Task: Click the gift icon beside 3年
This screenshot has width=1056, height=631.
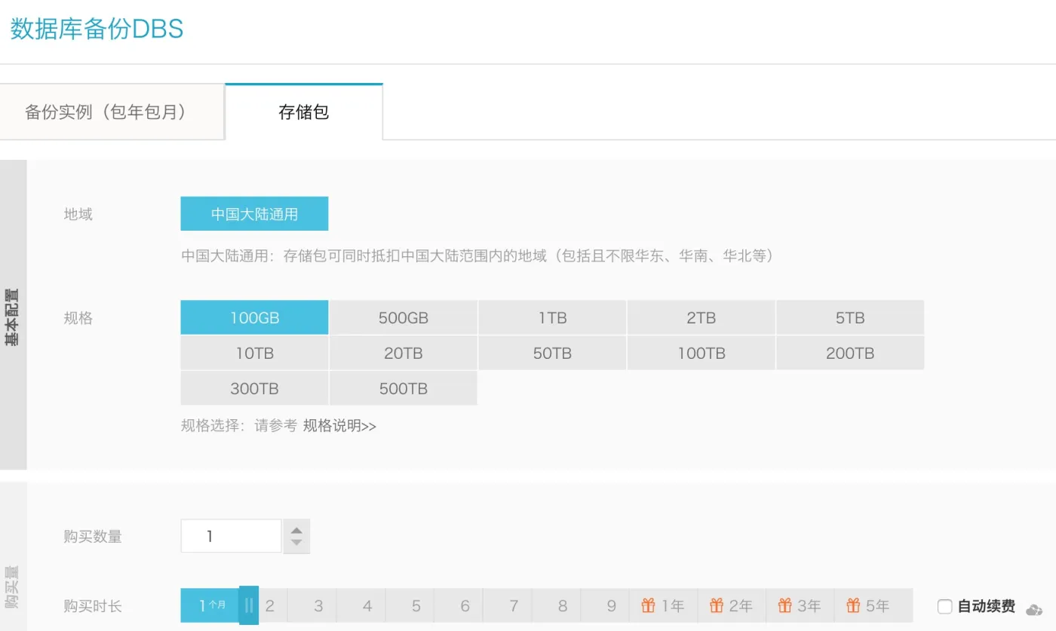Action: [x=785, y=605]
